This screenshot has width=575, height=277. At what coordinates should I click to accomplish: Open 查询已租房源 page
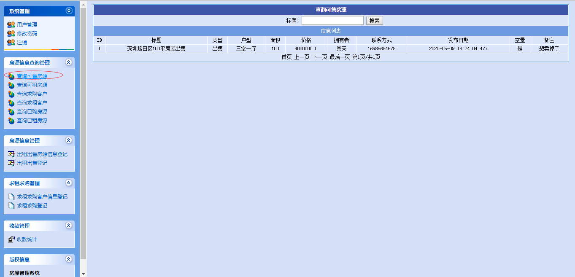(x=32, y=121)
